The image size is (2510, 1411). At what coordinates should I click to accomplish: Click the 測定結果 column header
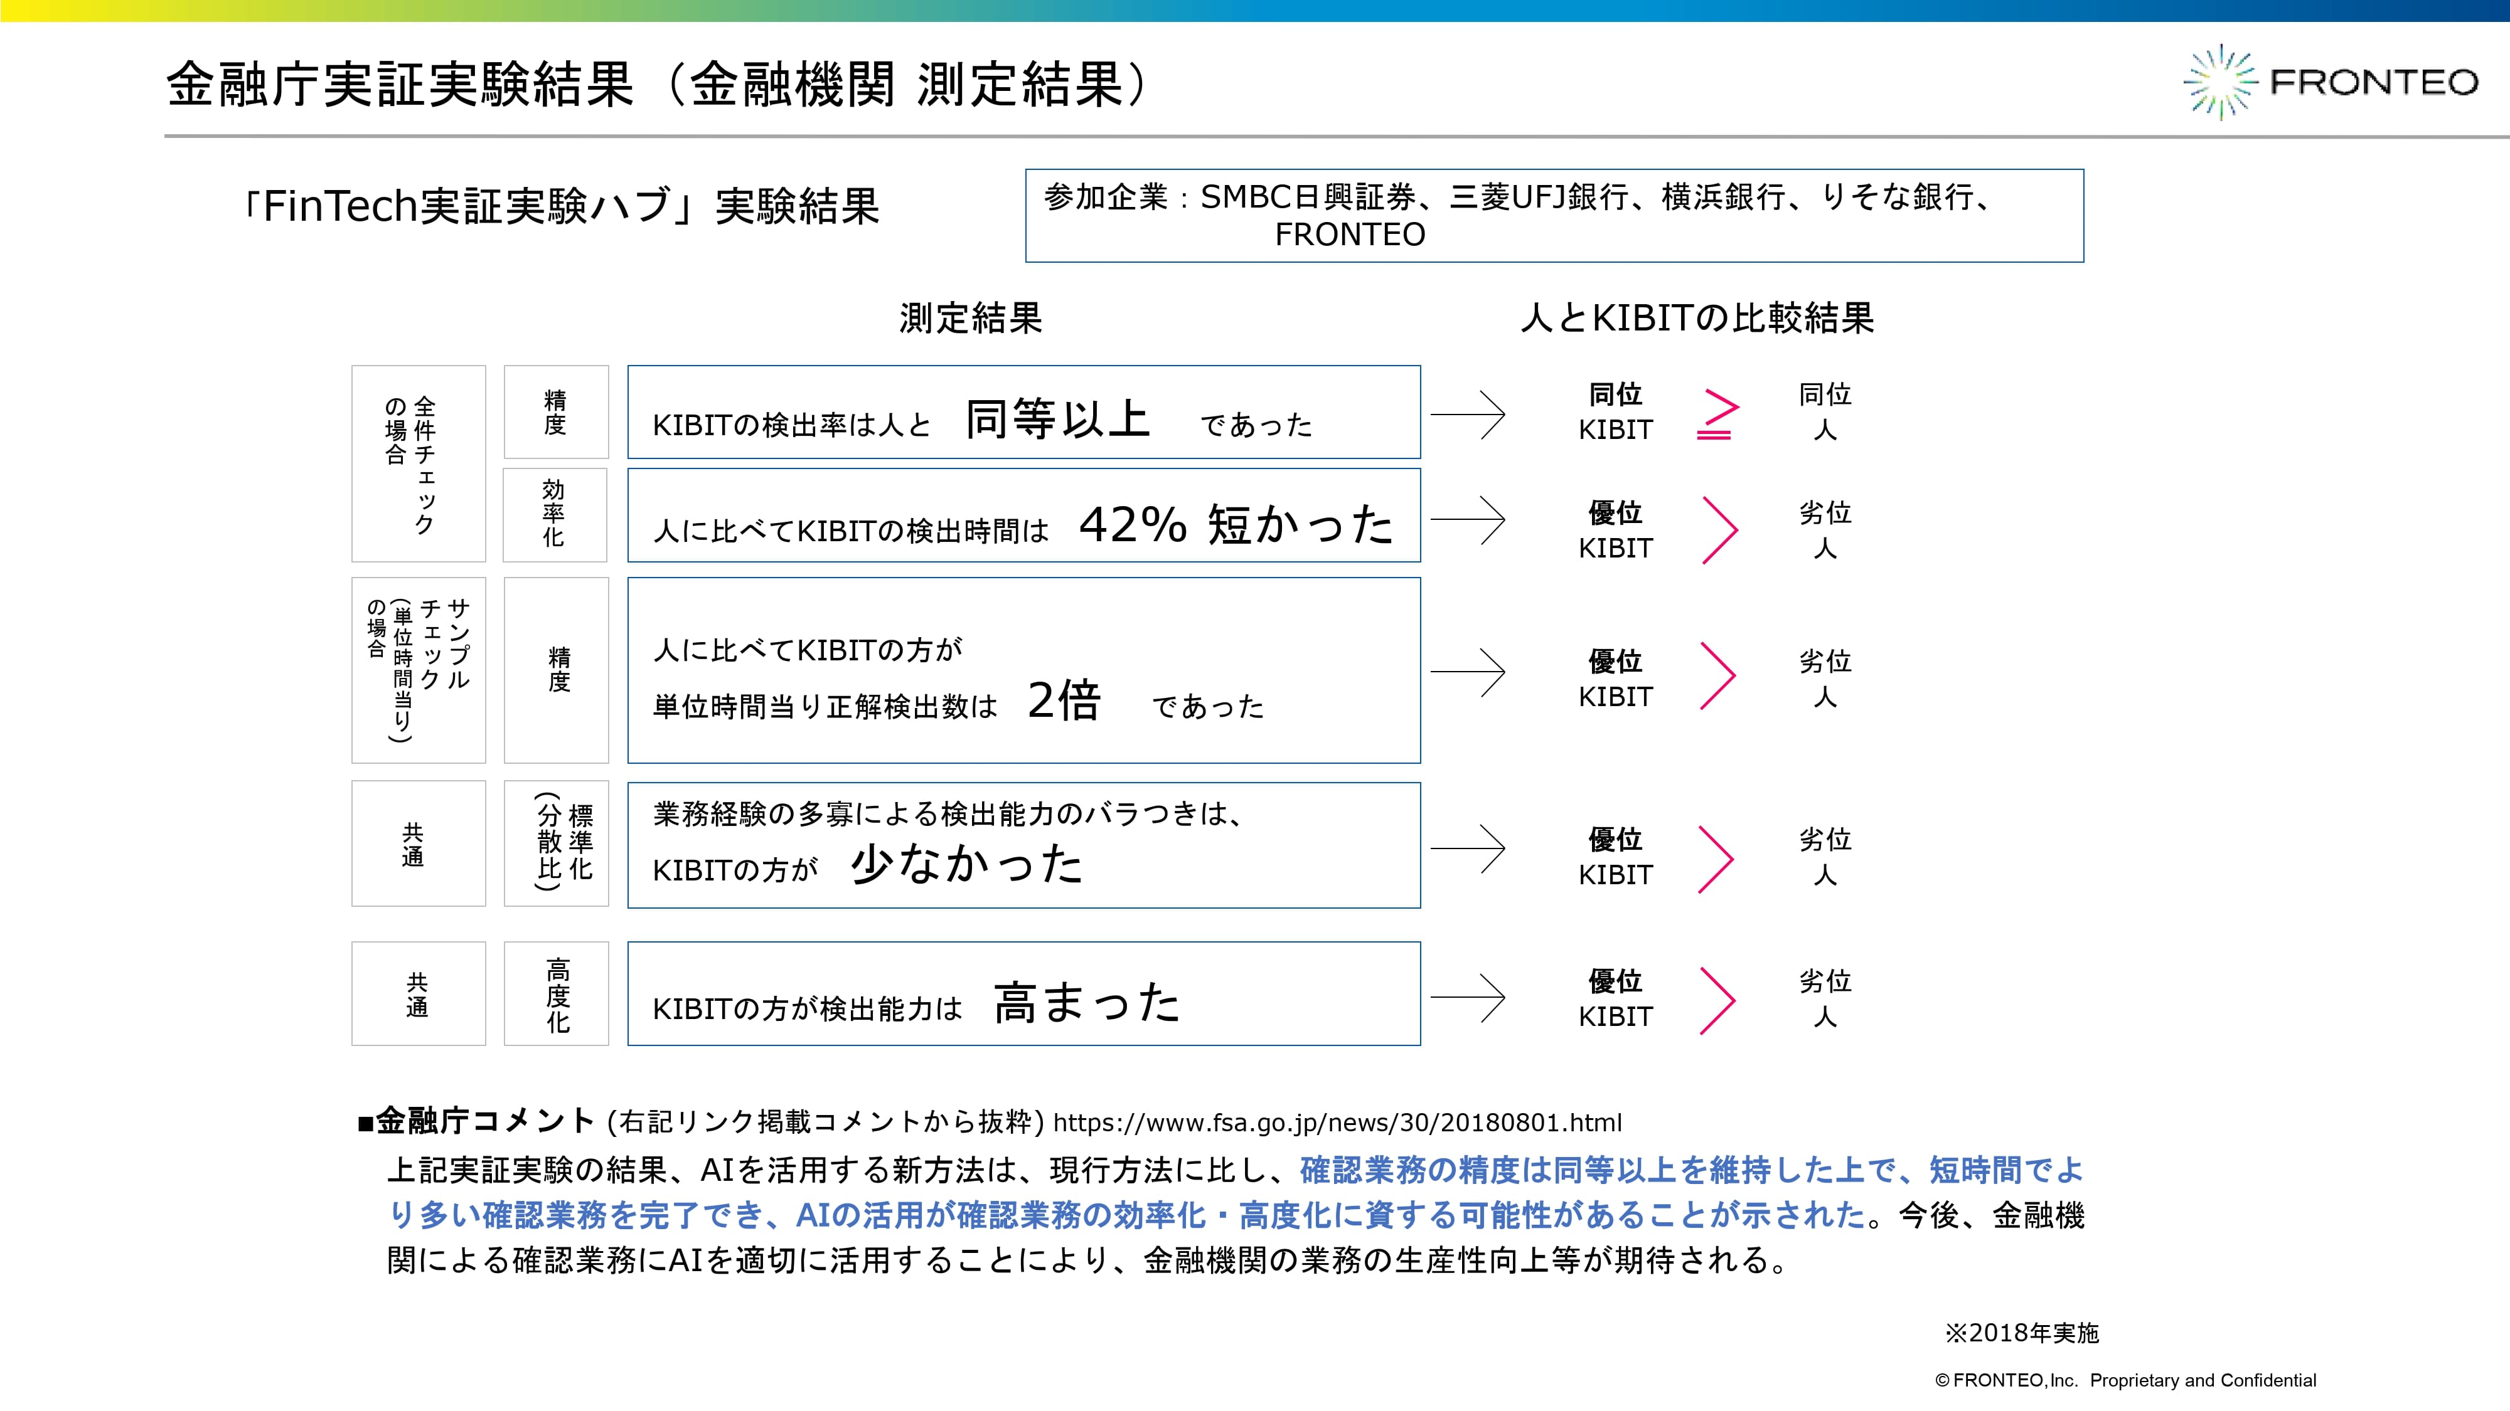coord(971,319)
